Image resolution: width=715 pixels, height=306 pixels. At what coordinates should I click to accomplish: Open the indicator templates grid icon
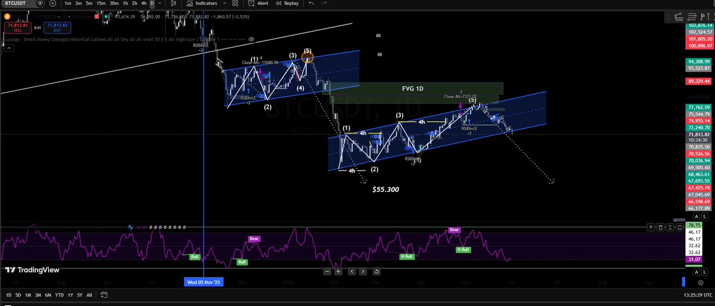pos(235,4)
